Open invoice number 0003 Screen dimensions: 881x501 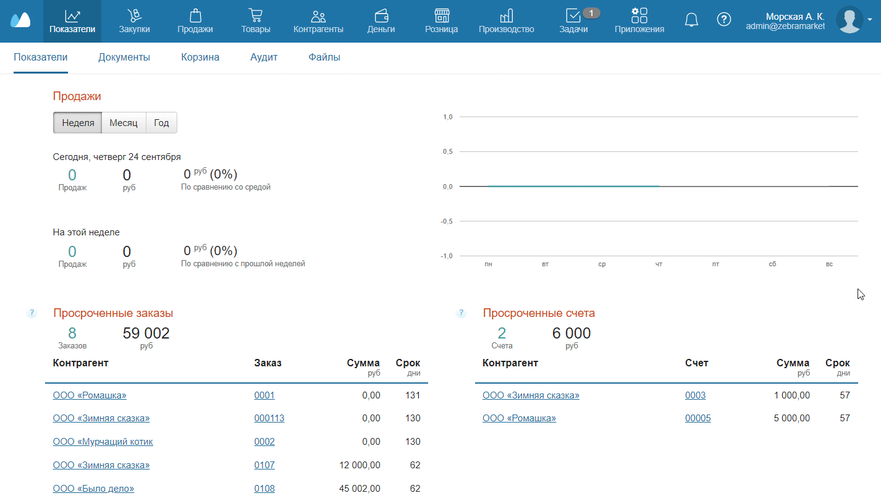point(695,395)
